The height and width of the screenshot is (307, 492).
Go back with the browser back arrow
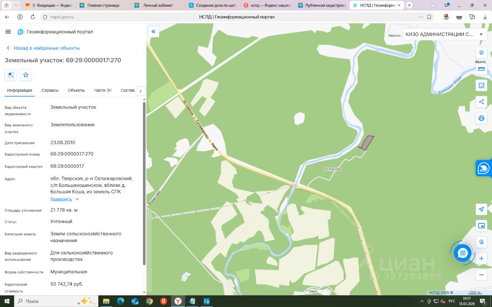point(7,17)
